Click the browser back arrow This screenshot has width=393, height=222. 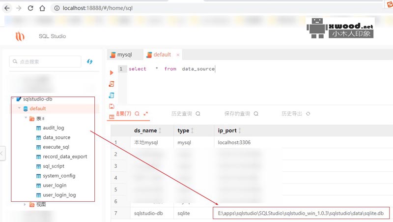[7, 8]
